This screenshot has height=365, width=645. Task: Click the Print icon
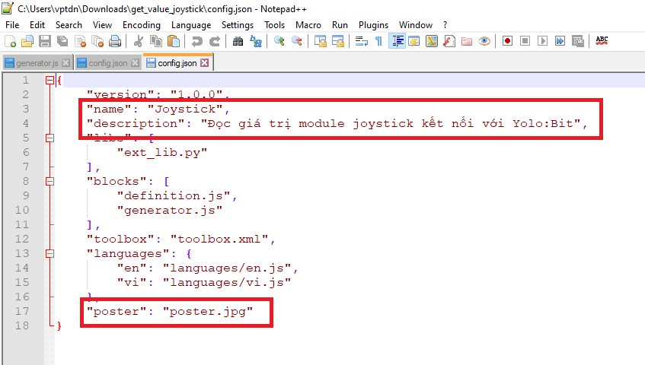(115, 41)
